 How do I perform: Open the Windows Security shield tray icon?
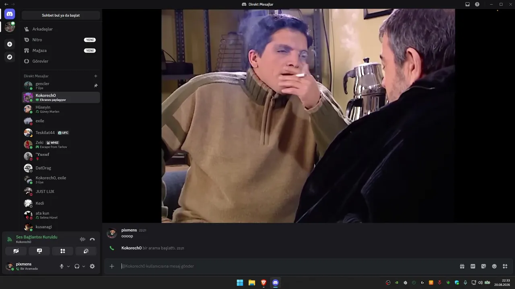(457, 283)
